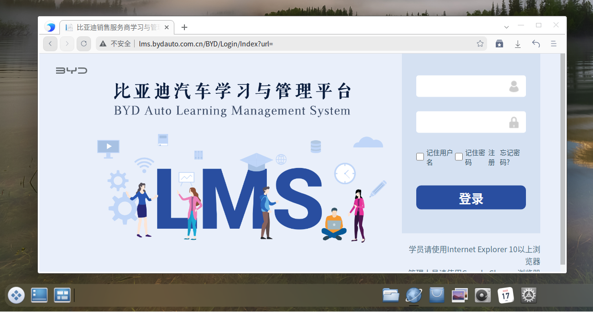Open the file manager in the dock
The height and width of the screenshot is (312, 593).
(391, 295)
